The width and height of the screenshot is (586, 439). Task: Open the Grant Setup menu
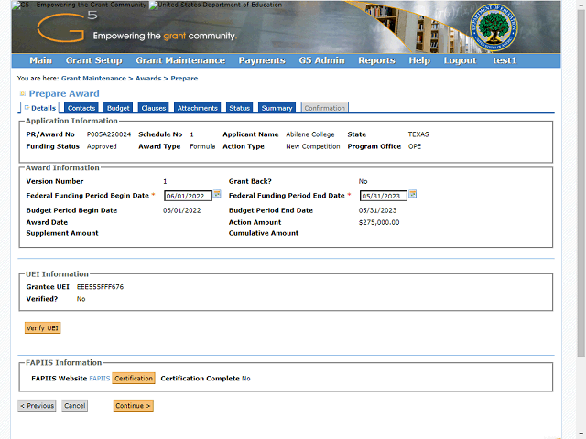click(x=93, y=60)
